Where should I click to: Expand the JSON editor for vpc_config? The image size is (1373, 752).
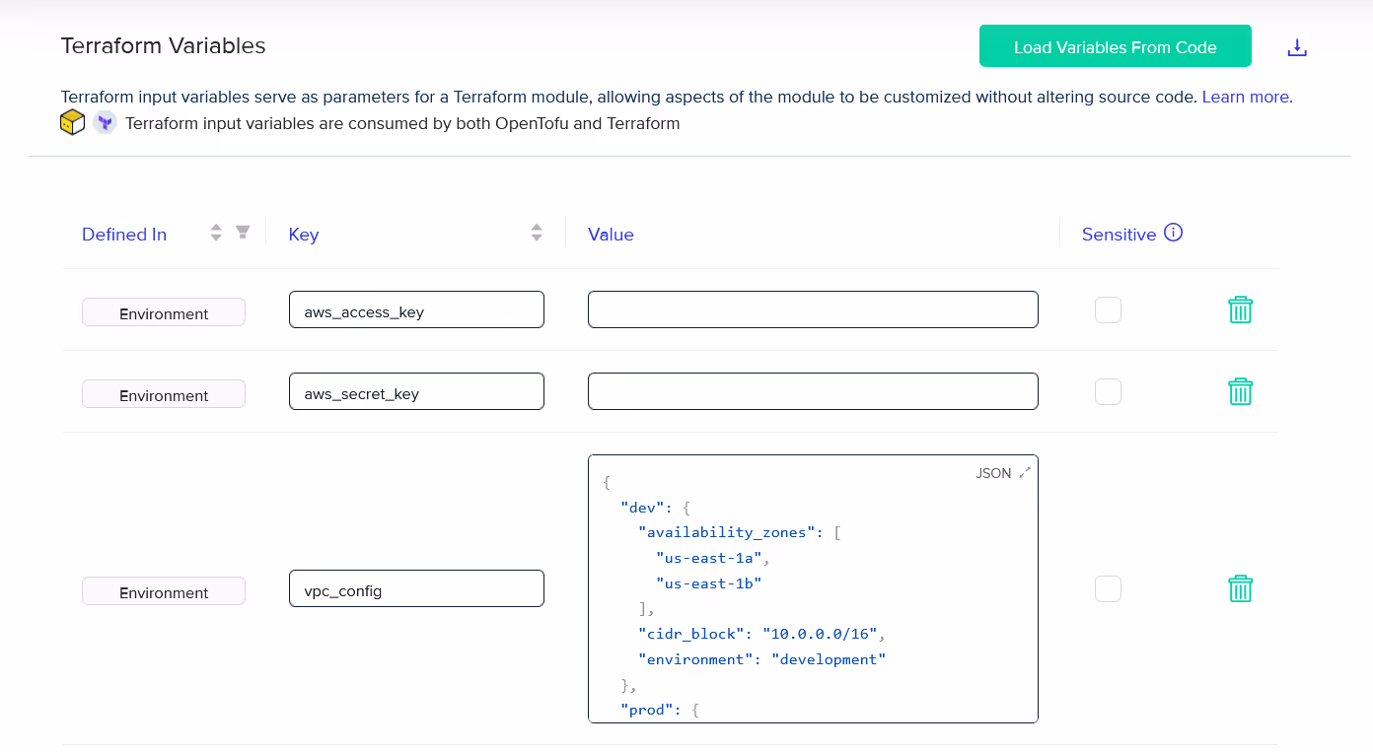[x=1025, y=472]
